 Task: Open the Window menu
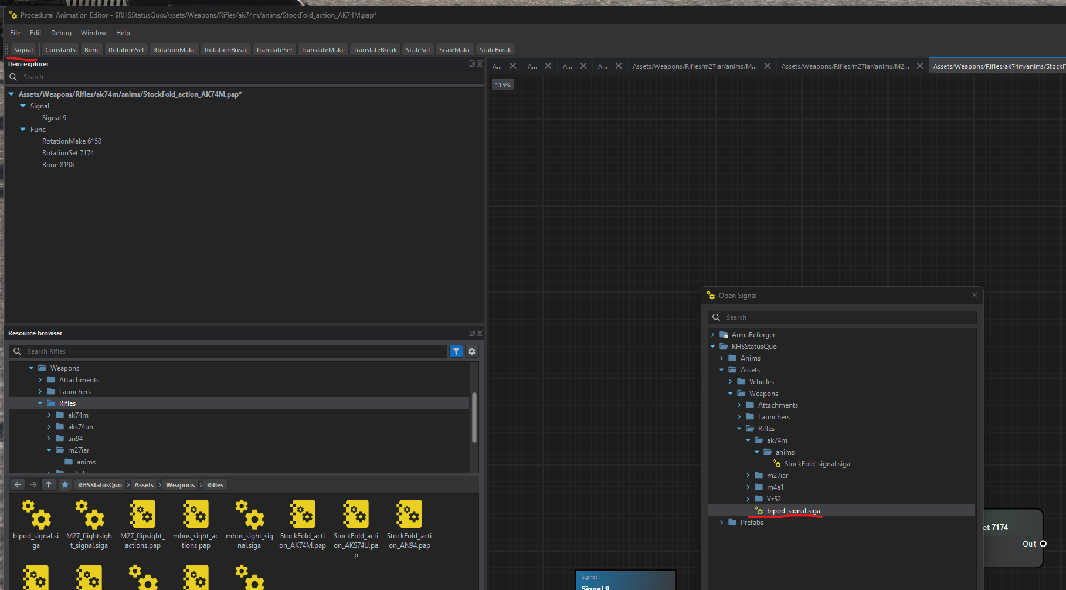(93, 33)
